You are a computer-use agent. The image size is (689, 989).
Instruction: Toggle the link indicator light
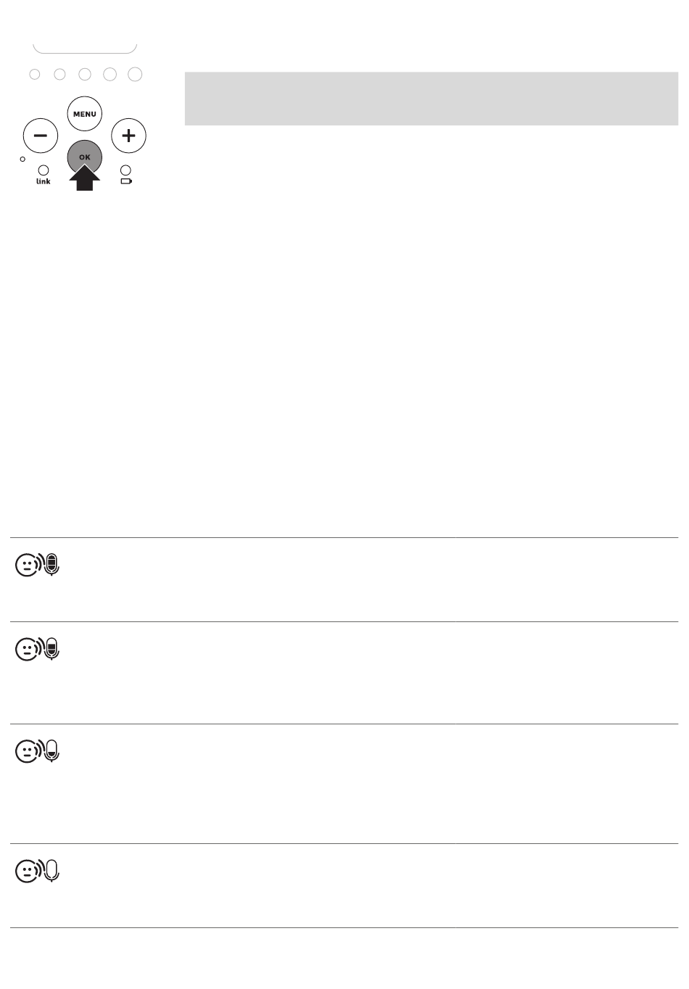click(43, 170)
